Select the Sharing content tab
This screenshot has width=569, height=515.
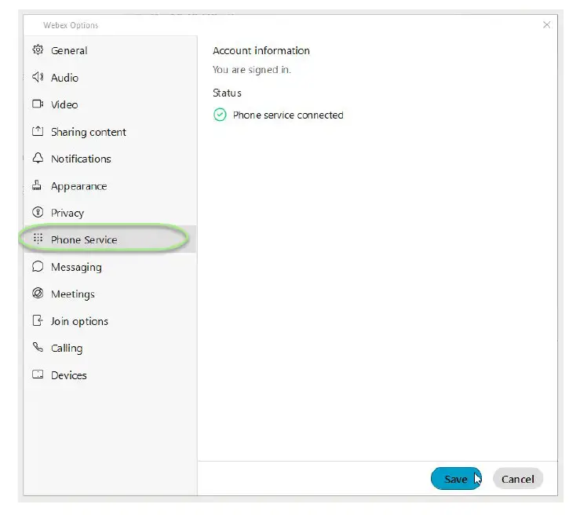[x=111, y=132]
